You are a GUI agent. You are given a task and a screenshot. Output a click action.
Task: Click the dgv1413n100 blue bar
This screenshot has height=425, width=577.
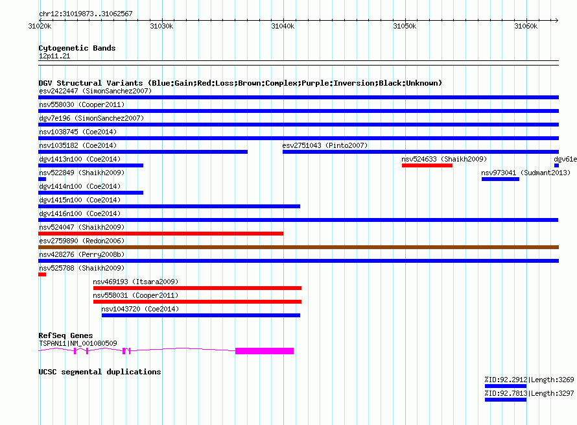point(91,165)
